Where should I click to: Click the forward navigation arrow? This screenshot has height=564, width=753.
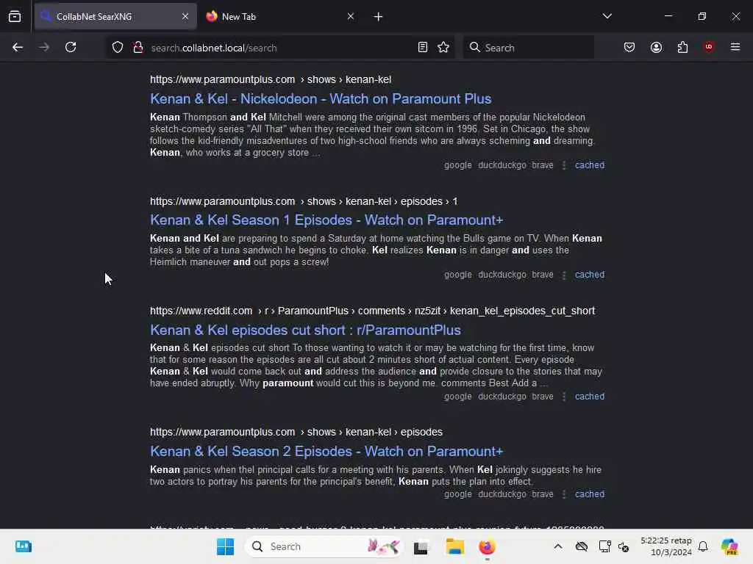point(44,47)
